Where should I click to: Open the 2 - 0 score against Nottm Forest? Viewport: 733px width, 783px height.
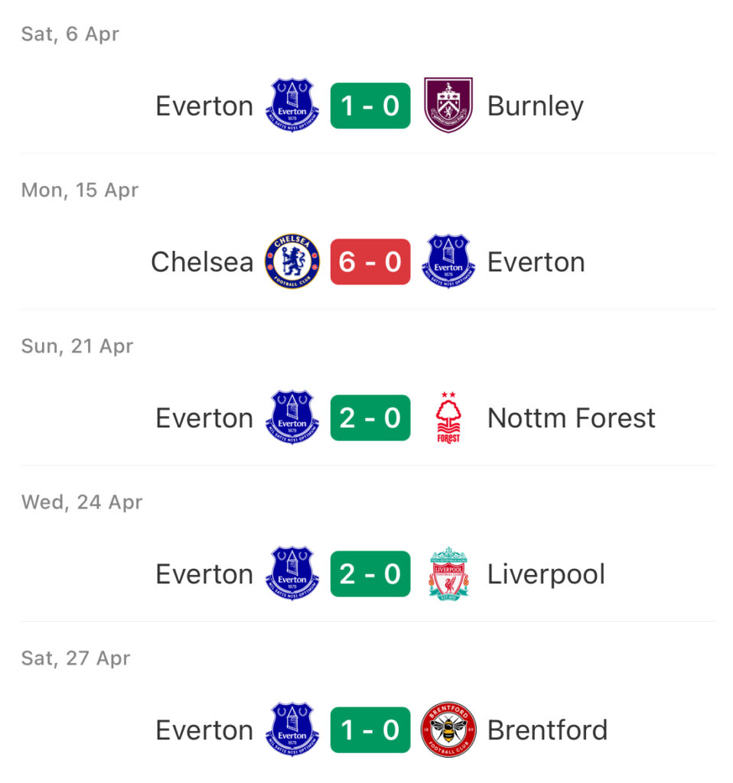(x=370, y=418)
